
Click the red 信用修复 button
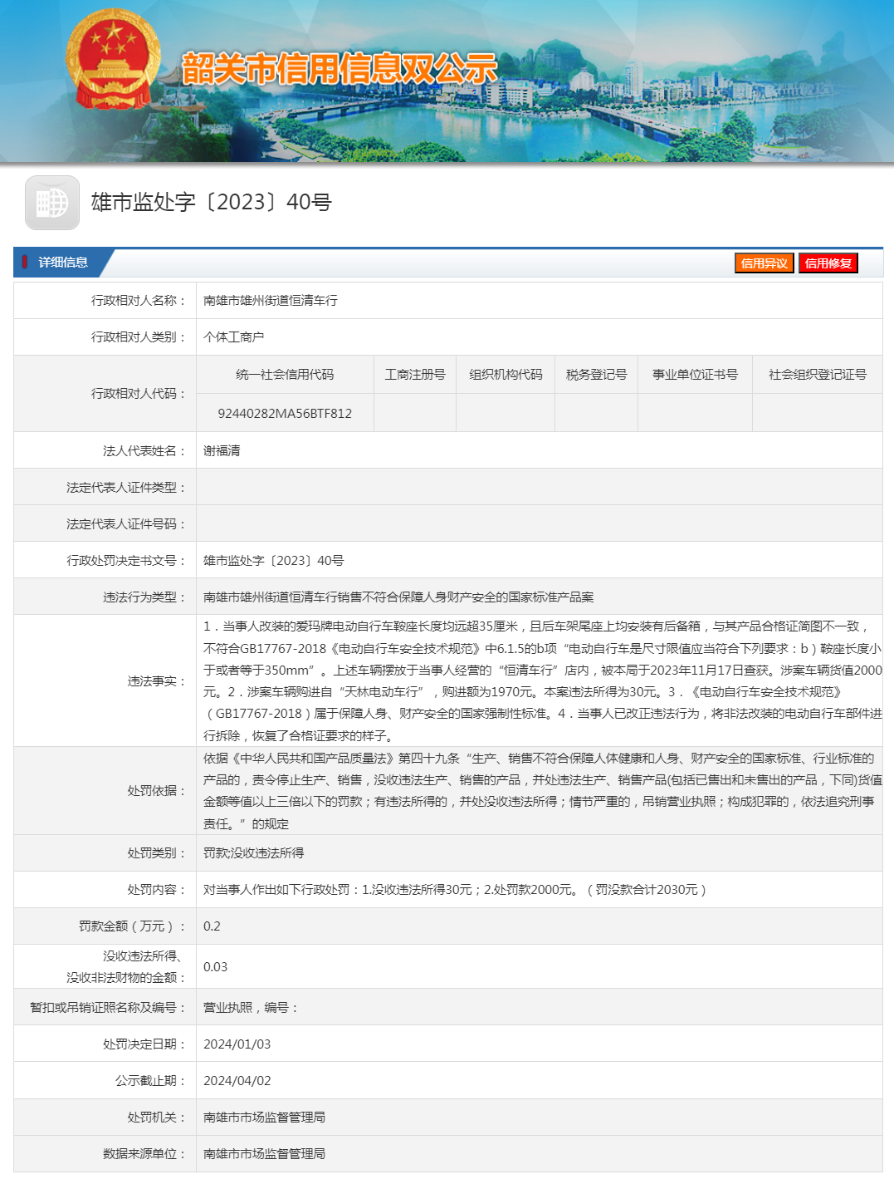click(x=828, y=263)
